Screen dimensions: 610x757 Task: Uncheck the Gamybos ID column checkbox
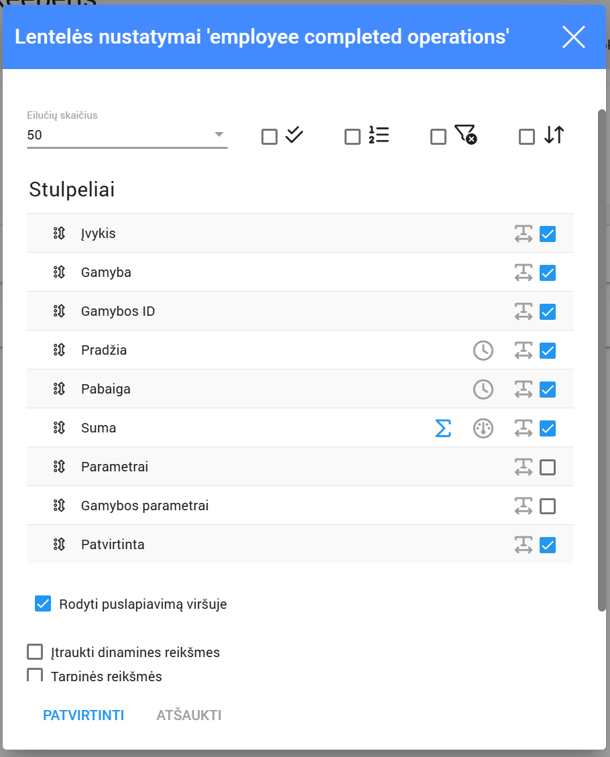coord(548,312)
